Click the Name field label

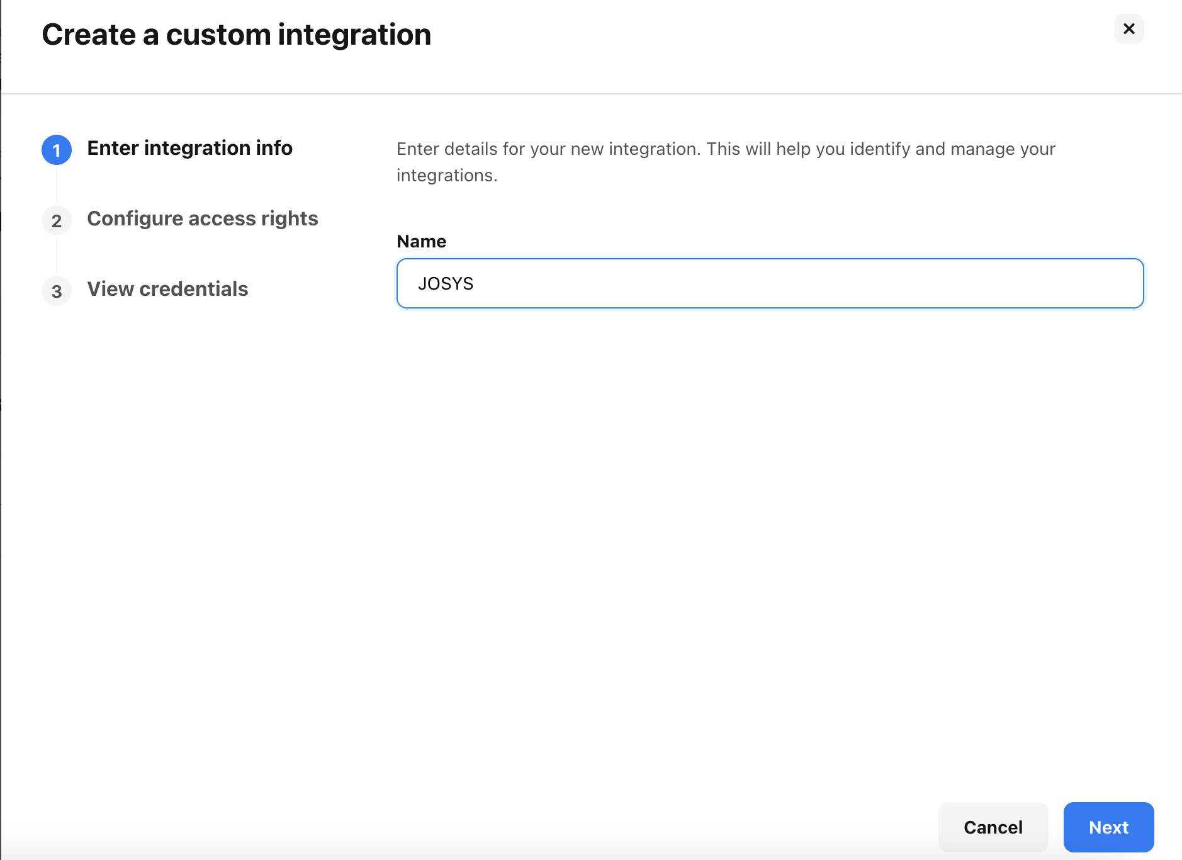(x=421, y=241)
